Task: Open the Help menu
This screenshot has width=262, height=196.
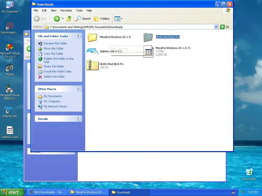Action: (x=89, y=10)
